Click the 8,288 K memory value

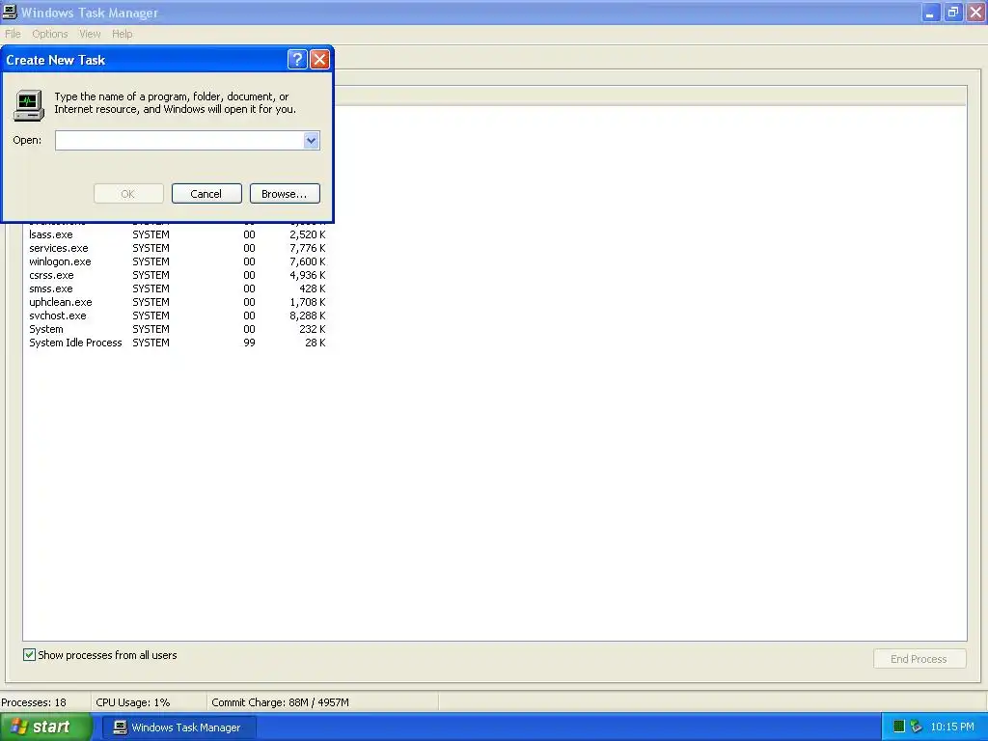click(x=308, y=316)
